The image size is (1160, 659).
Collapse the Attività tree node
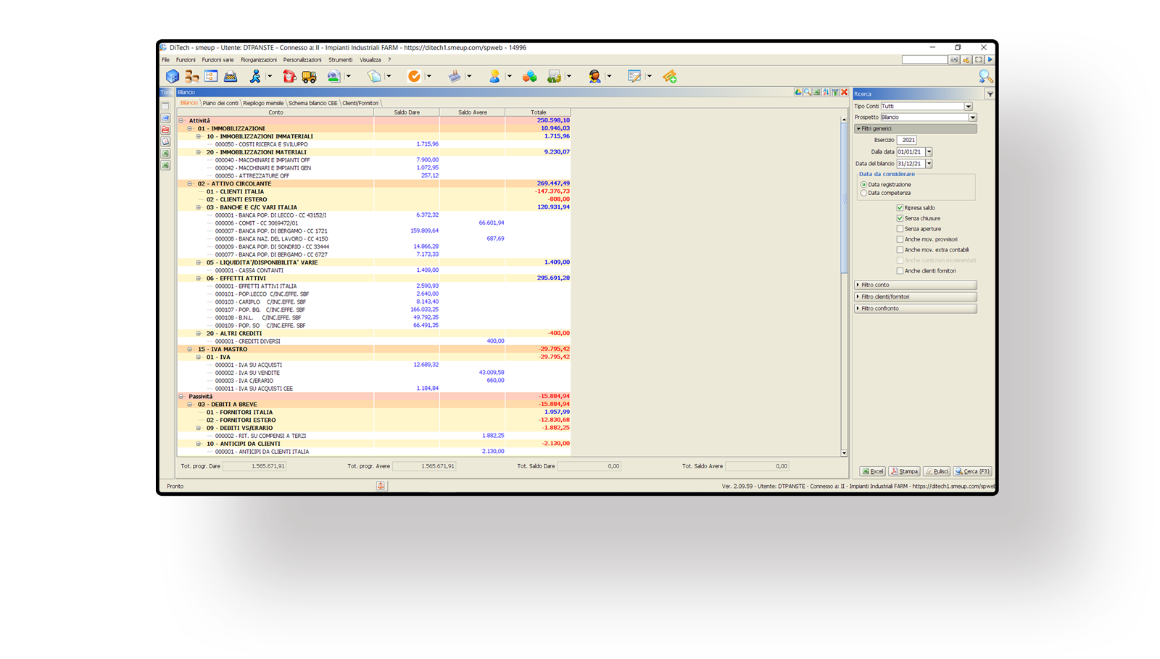[x=181, y=121]
